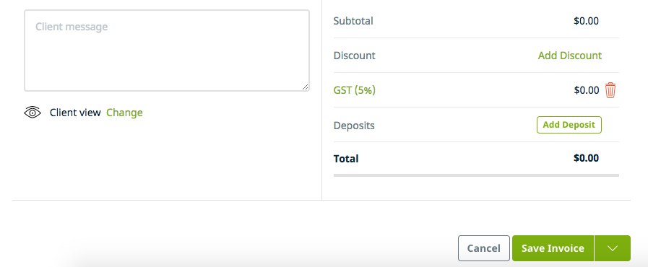Focus the Client message text area
Viewport: 648px width, 267px height.
point(167,51)
